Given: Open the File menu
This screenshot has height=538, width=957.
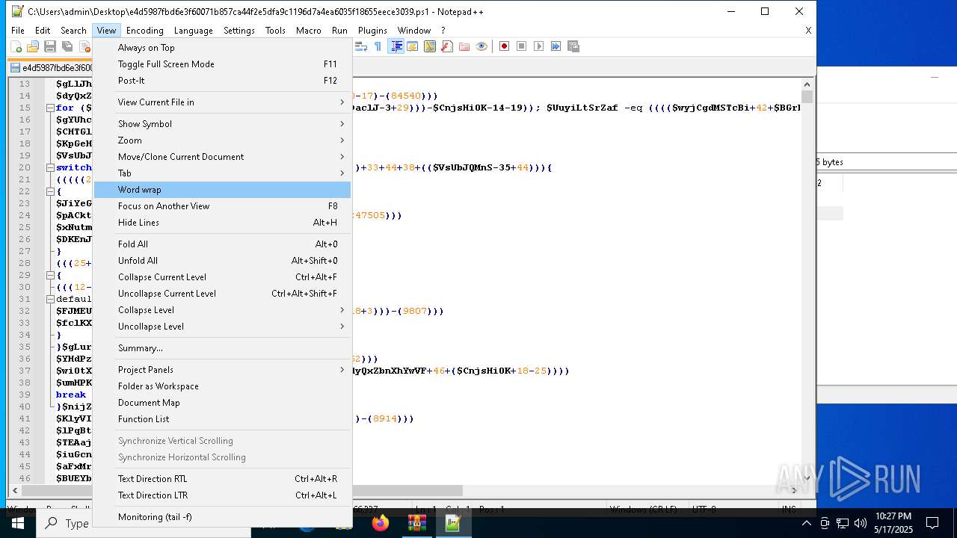Looking at the screenshot, I should [18, 31].
